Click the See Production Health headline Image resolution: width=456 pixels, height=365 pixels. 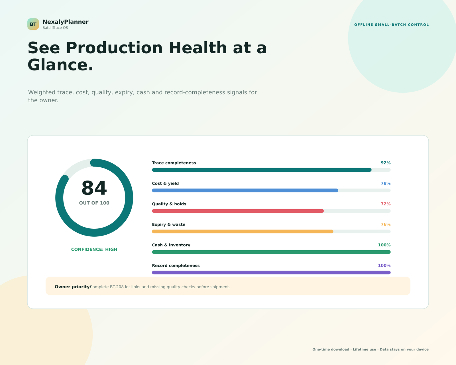pyautogui.click(x=147, y=56)
